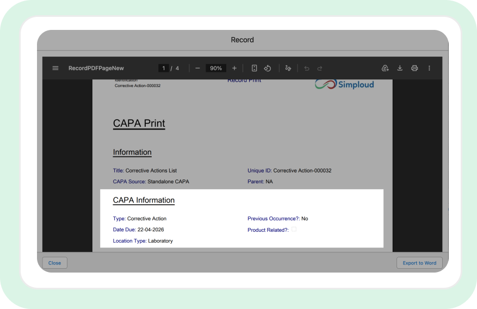Click the CAPA Information heading

144,200
